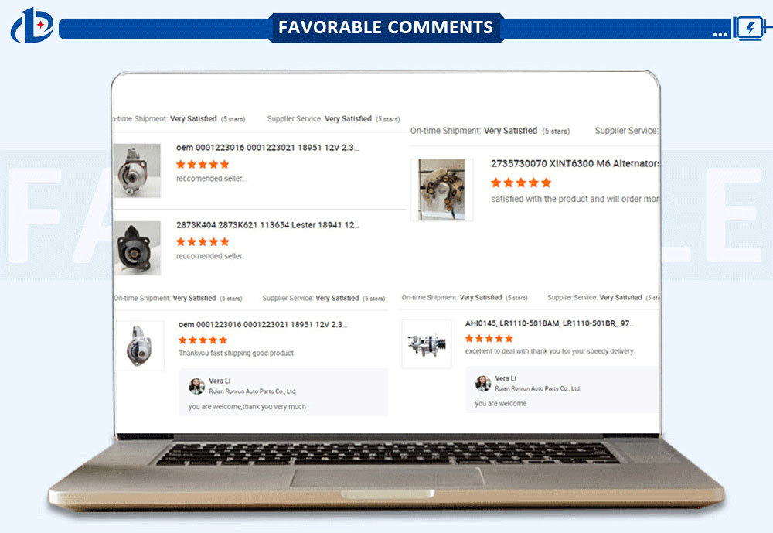The image size is (773, 533).
Task: Open starter thumbnail above Vera Li reply
Action: pyautogui.click(x=139, y=346)
